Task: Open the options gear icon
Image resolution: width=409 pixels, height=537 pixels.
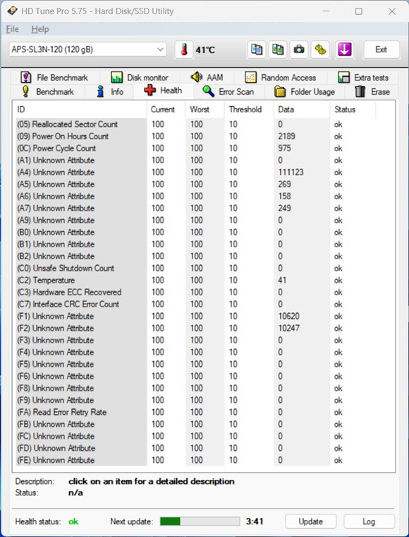Action: point(320,50)
